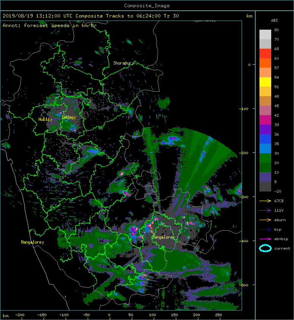Image resolution: width=294 pixels, height=320 pixels.
Task: Click the yellow 67CB arrow legend icon
Action: [x=265, y=201]
